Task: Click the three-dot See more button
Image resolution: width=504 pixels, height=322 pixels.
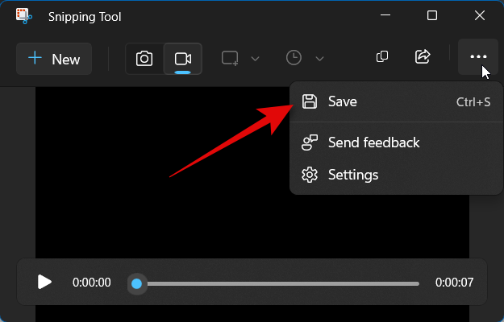Action: (478, 57)
